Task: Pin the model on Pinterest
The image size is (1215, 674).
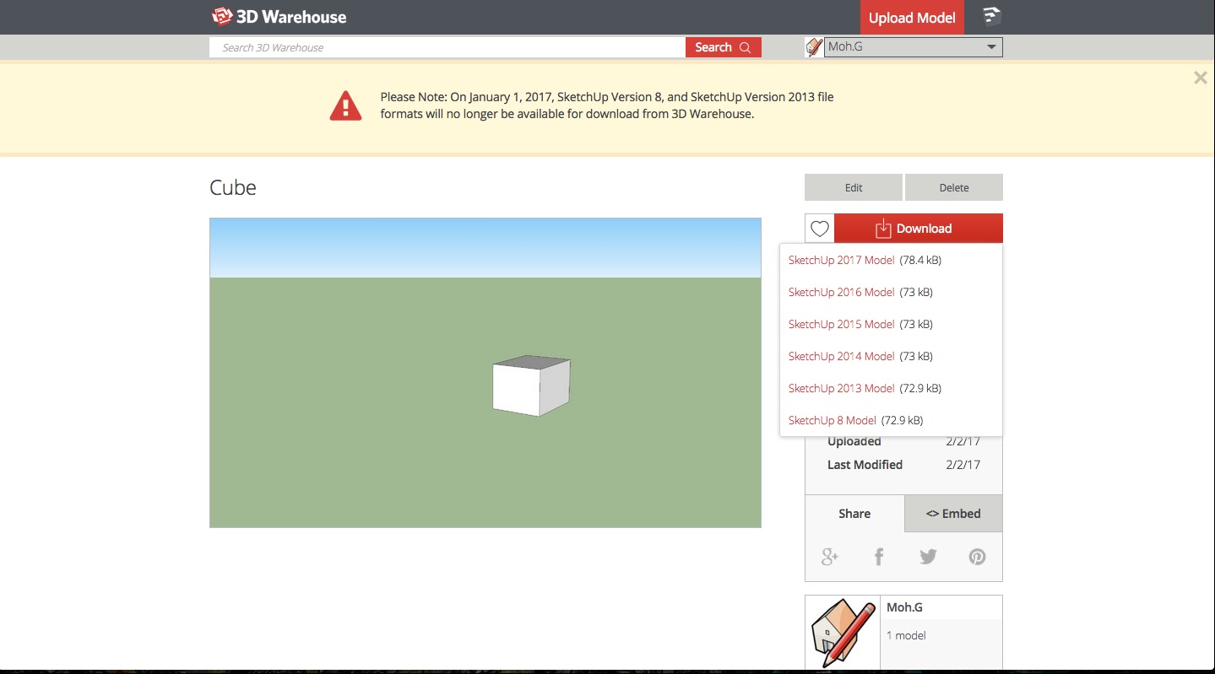Action: click(x=977, y=557)
